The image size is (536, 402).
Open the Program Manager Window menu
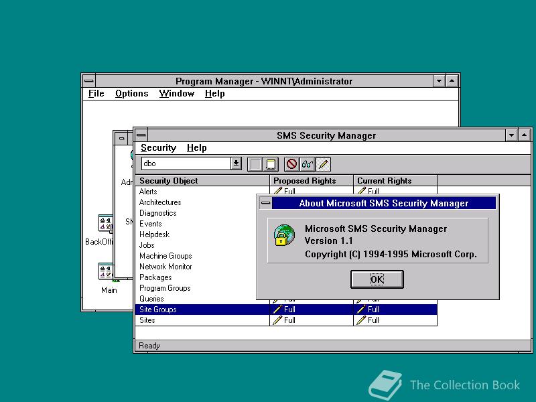[x=177, y=93]
